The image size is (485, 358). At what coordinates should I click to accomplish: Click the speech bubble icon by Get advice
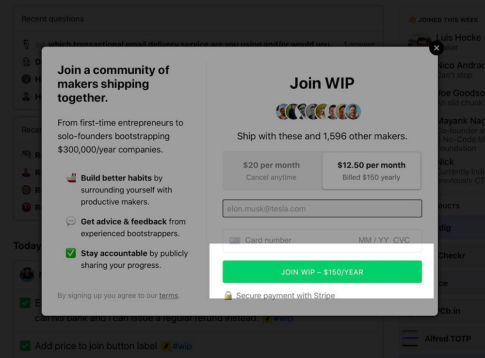point(71,221)
